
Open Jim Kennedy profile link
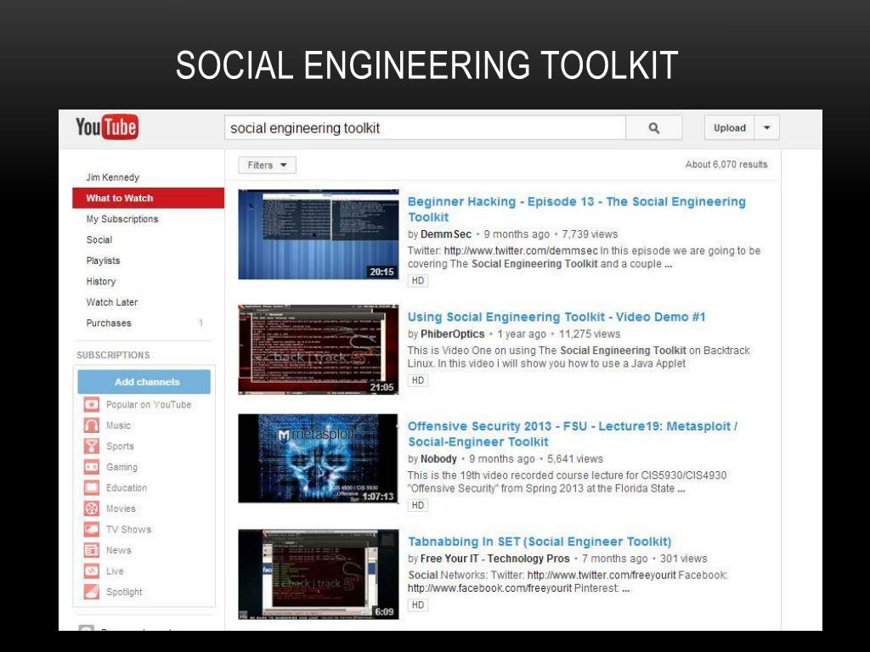point(113,177)
